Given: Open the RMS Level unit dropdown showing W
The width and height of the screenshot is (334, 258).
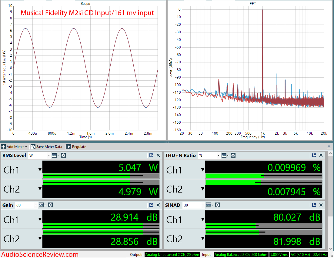Looking at the screenshot, I should coord(39,155).
